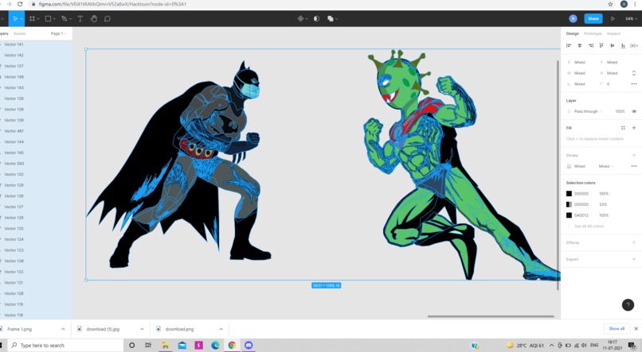This screenshot has height=352, width=642.
Task: Open tidy up distribute dropdown
Action: [x=634, y=46]
